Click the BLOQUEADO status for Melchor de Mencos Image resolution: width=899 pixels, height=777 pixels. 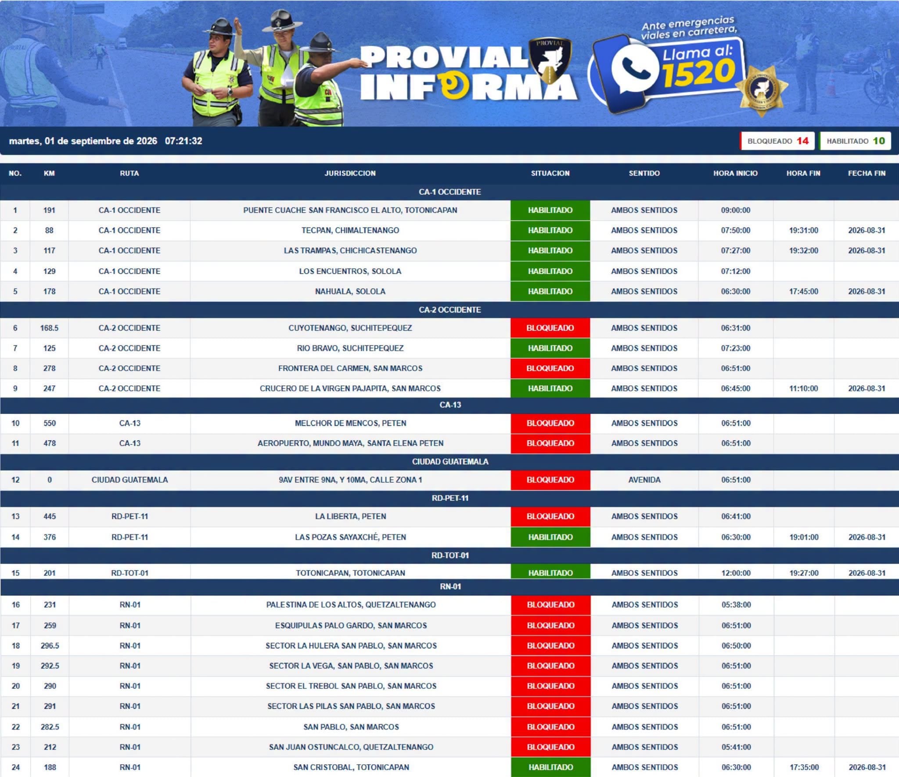pos(550,424)
